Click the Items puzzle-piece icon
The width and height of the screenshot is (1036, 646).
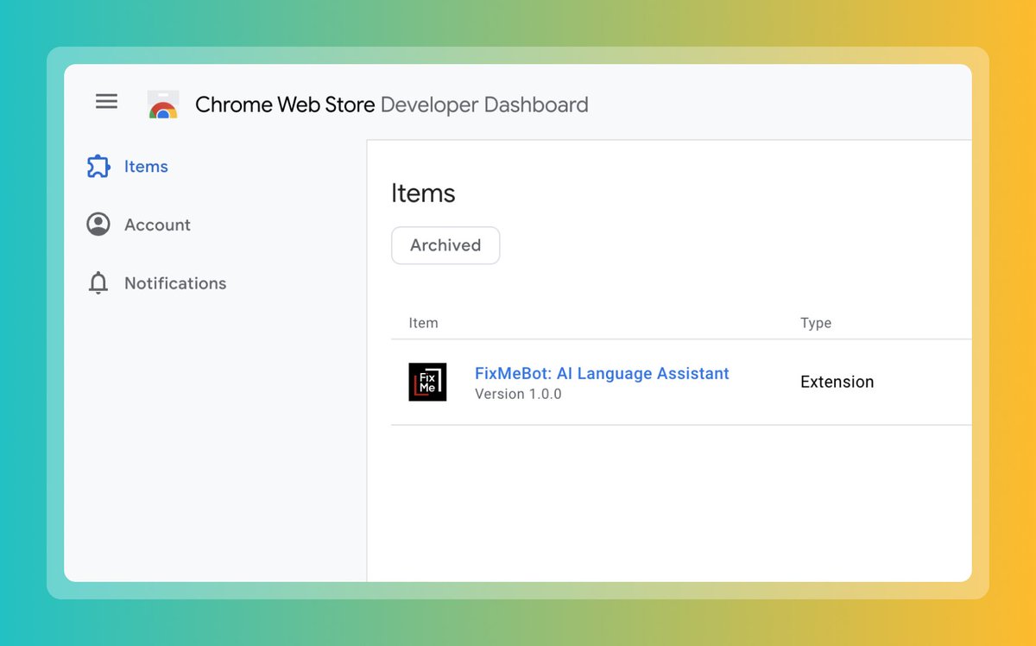(x=98, y=167)
